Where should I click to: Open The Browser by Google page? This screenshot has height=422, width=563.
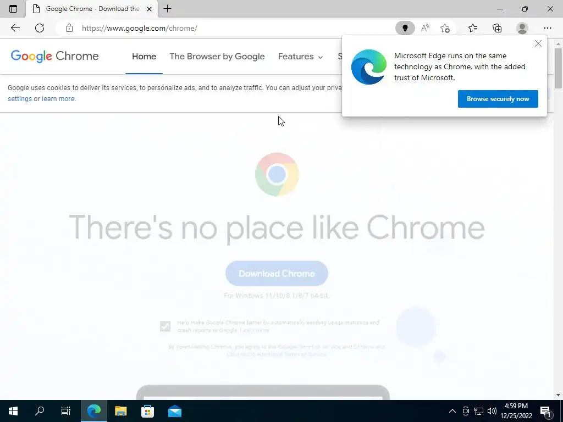click(x=217, y=57)
